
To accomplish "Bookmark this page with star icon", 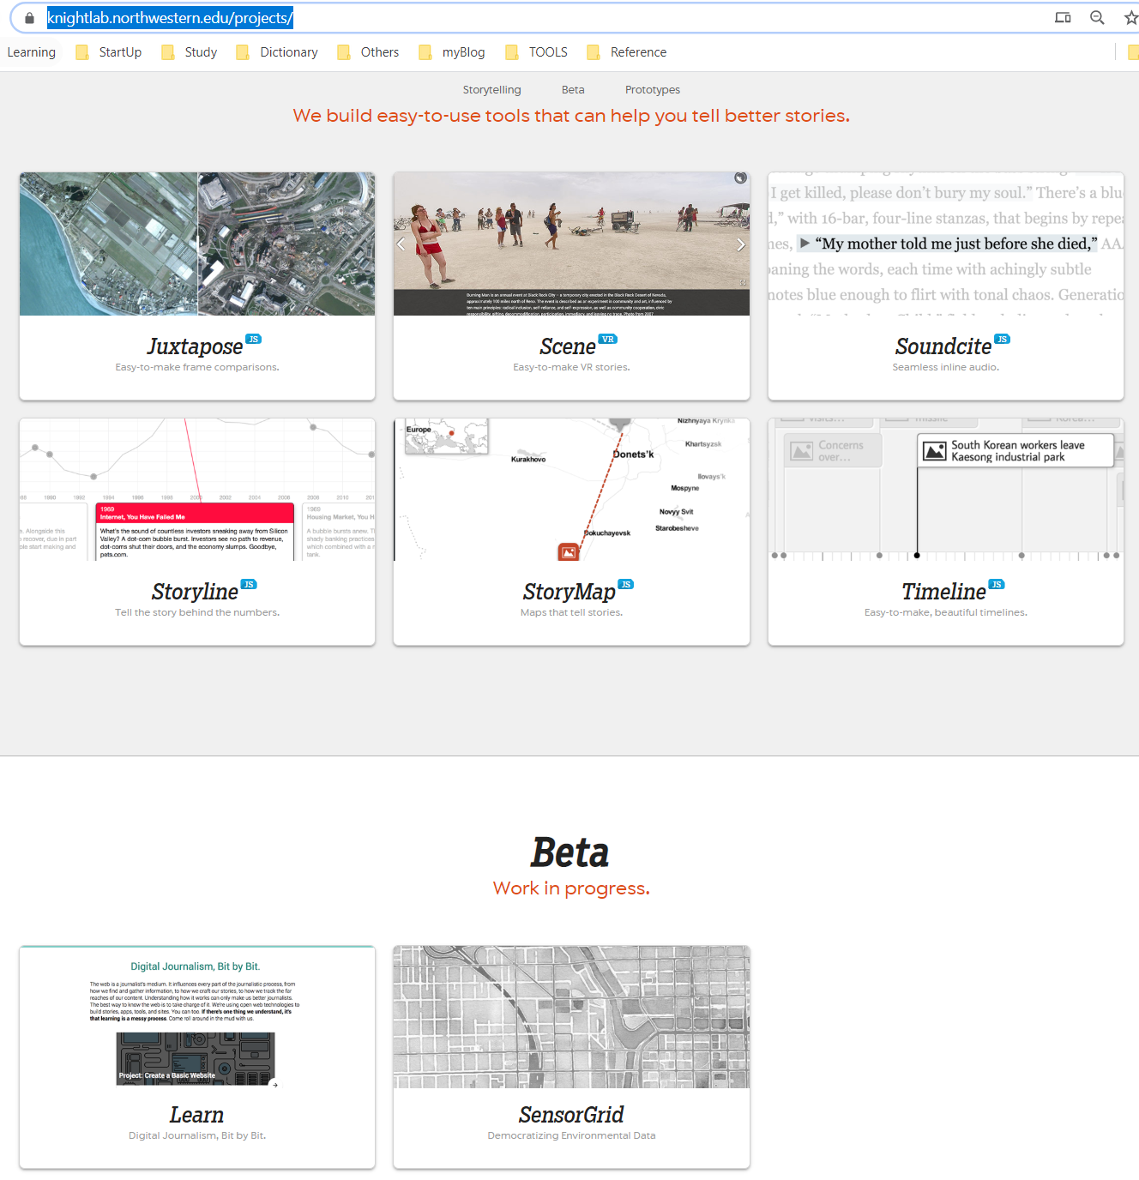I will (x=1131, y=18).
